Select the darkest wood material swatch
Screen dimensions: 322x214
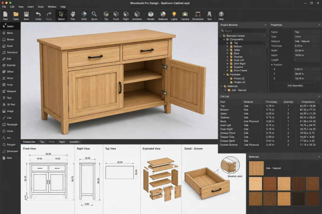[298, 199]
